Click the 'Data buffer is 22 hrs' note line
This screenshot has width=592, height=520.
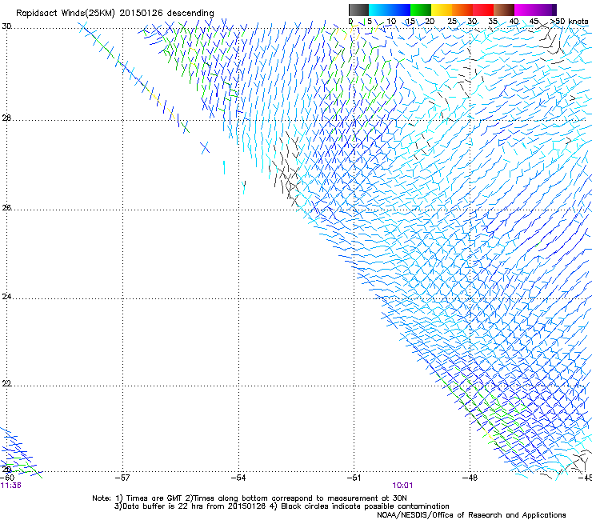[282, 506]
